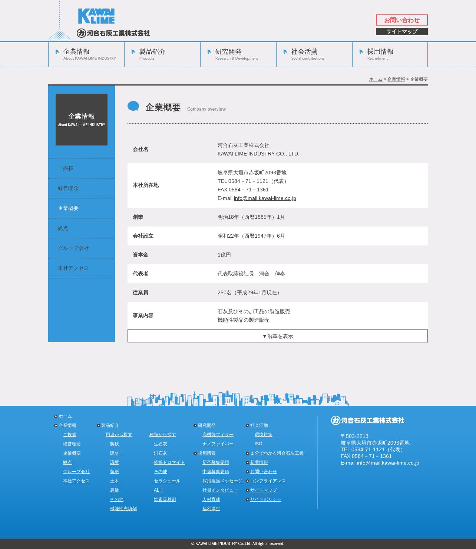This screenshot has width=476, height=549.
Task: Click footer ナノファイバー link
Action: [x=218, y=444]
